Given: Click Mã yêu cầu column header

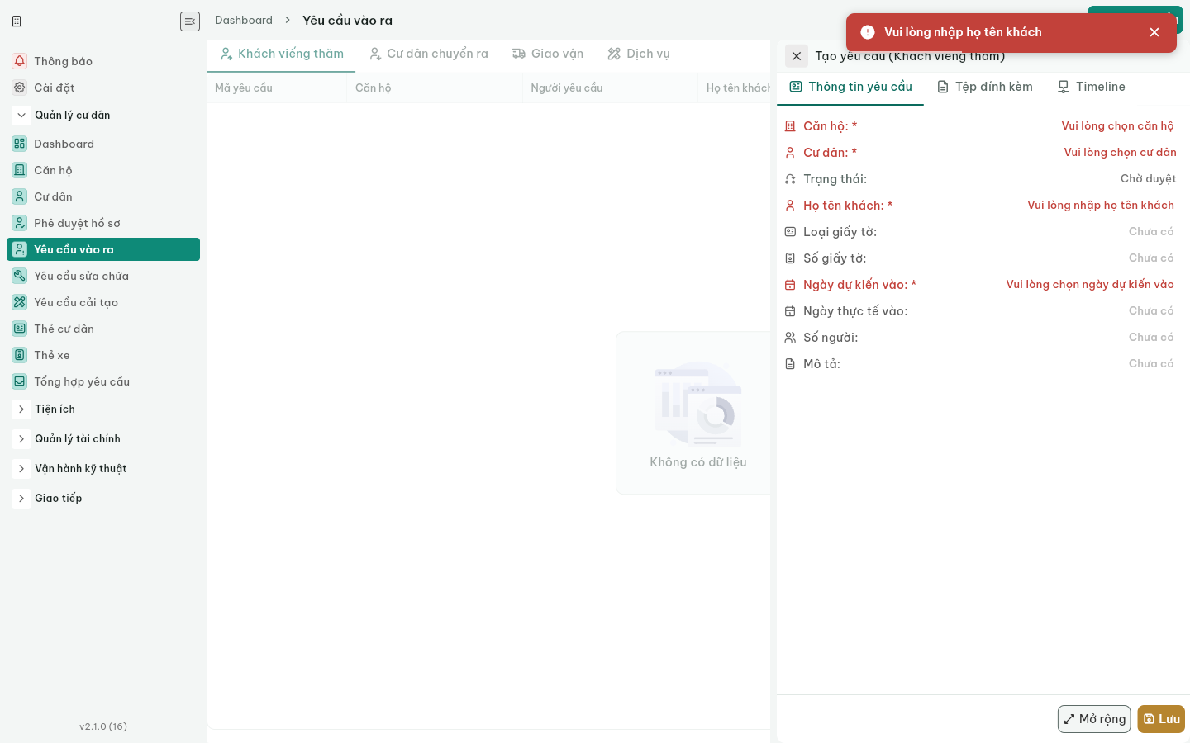Looking at the screenshot, I should pyautogui.click(x=276, y=88).
